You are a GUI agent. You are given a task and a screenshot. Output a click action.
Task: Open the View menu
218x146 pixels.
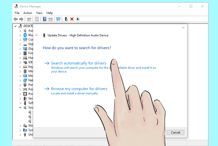tap(39, 13)
